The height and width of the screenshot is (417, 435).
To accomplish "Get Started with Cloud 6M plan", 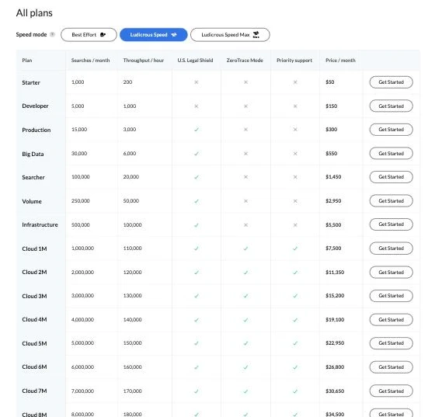I will tap(391, 367).
